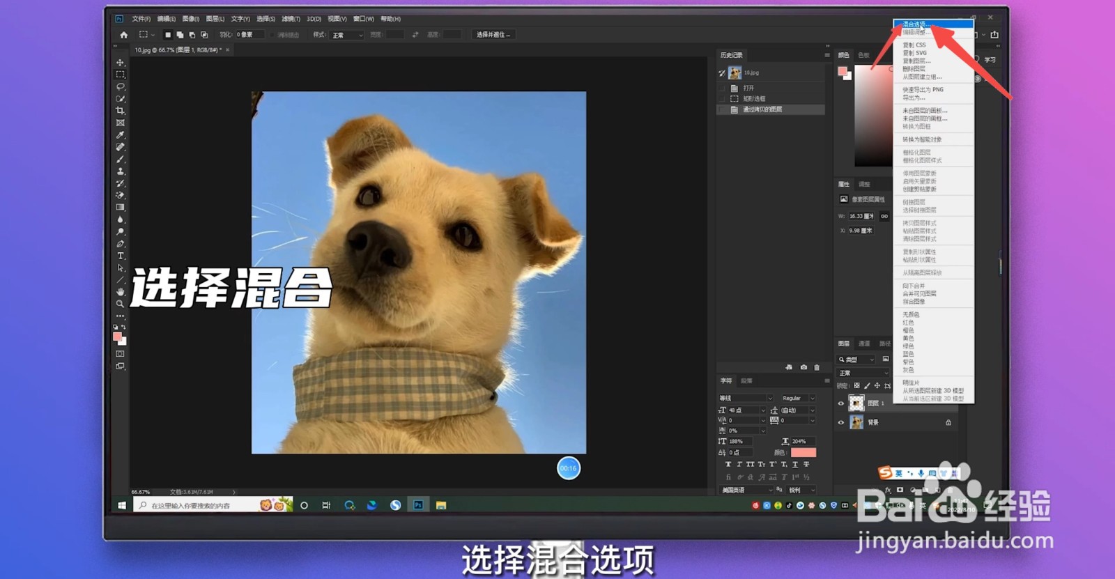Screen dimensions: 1115x579
Task: Select the Horizontal Type tool
Action: pos(121,256)
